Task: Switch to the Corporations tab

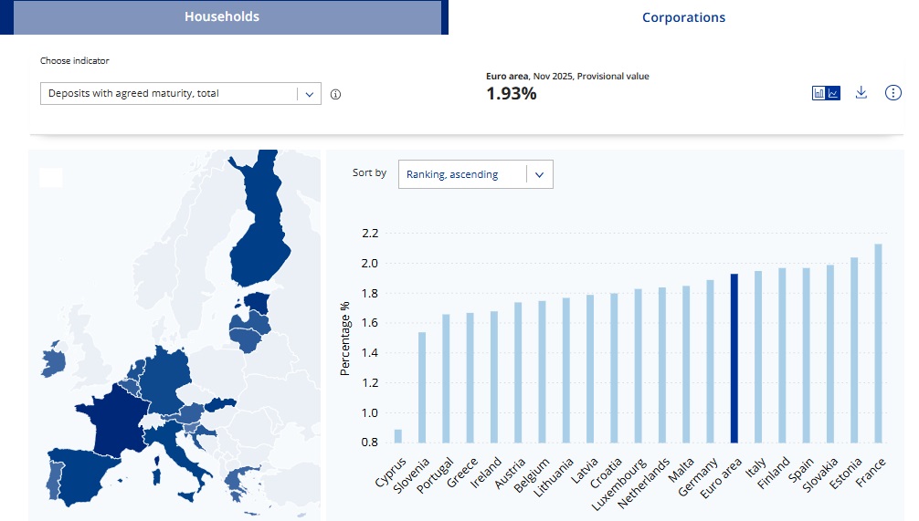Action: (683, 17)
